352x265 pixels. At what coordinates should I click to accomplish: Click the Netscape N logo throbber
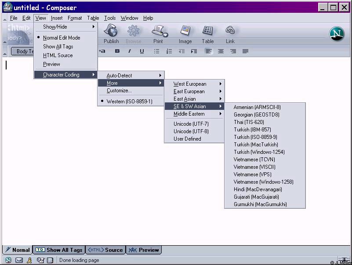(337, 34)
